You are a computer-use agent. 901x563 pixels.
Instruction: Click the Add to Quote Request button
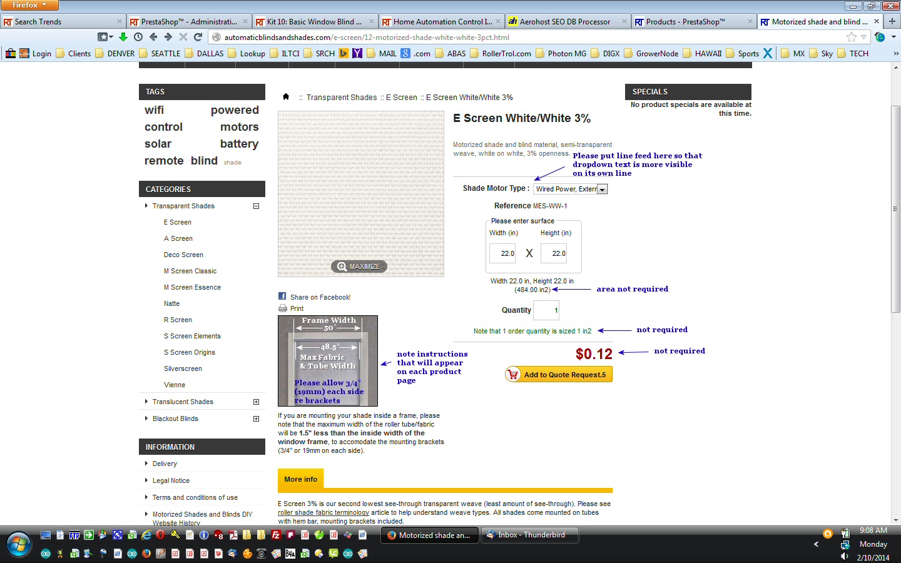point(559,375)
